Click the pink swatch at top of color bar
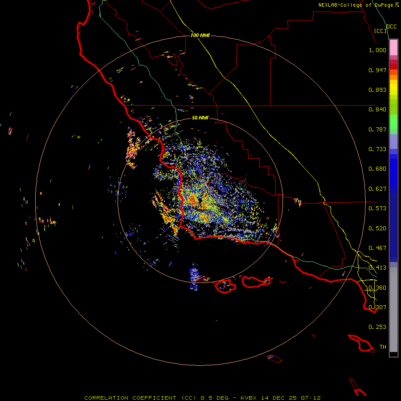Screen dimensions: 401x401 (393, 48)
